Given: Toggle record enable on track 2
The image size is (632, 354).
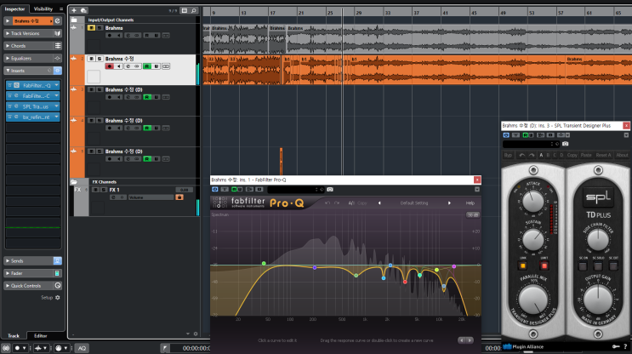Looking at the screenshot, I should (x=109, y=66).
